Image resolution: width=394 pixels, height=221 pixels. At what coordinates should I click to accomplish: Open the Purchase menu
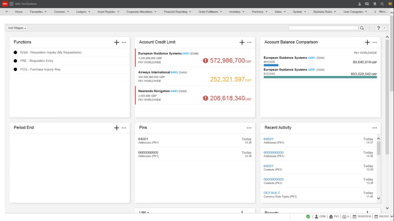click(259, 12)
